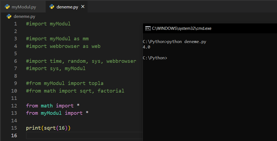Click the '#import webbrowser as web' comment
The height and width of the screenshot is (141, 277).
(x=63, y=46)
